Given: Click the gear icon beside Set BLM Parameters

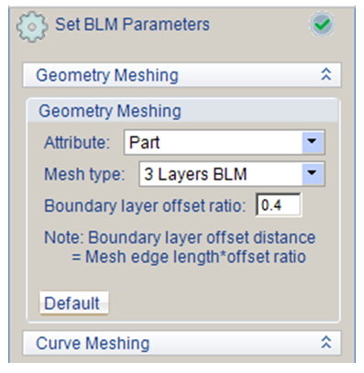Looking at the screenshot, I should pos(32,27).
